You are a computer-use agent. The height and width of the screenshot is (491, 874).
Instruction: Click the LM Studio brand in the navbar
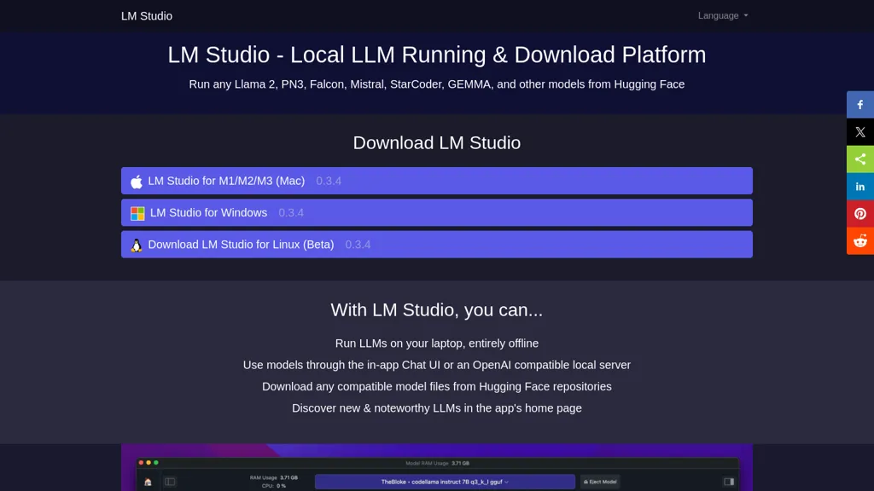[146, 15]
